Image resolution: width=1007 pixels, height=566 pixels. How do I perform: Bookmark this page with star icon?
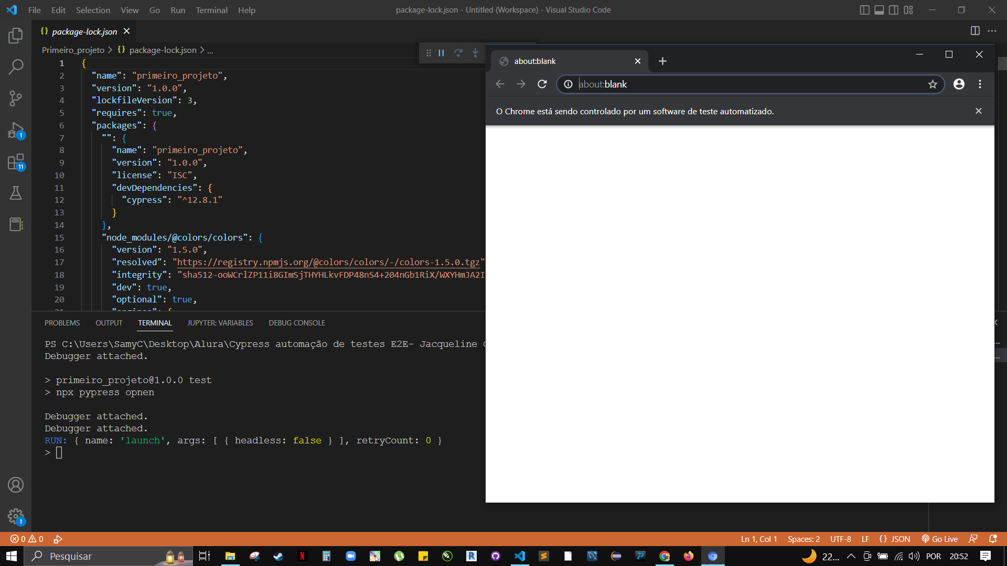(933, 84)
